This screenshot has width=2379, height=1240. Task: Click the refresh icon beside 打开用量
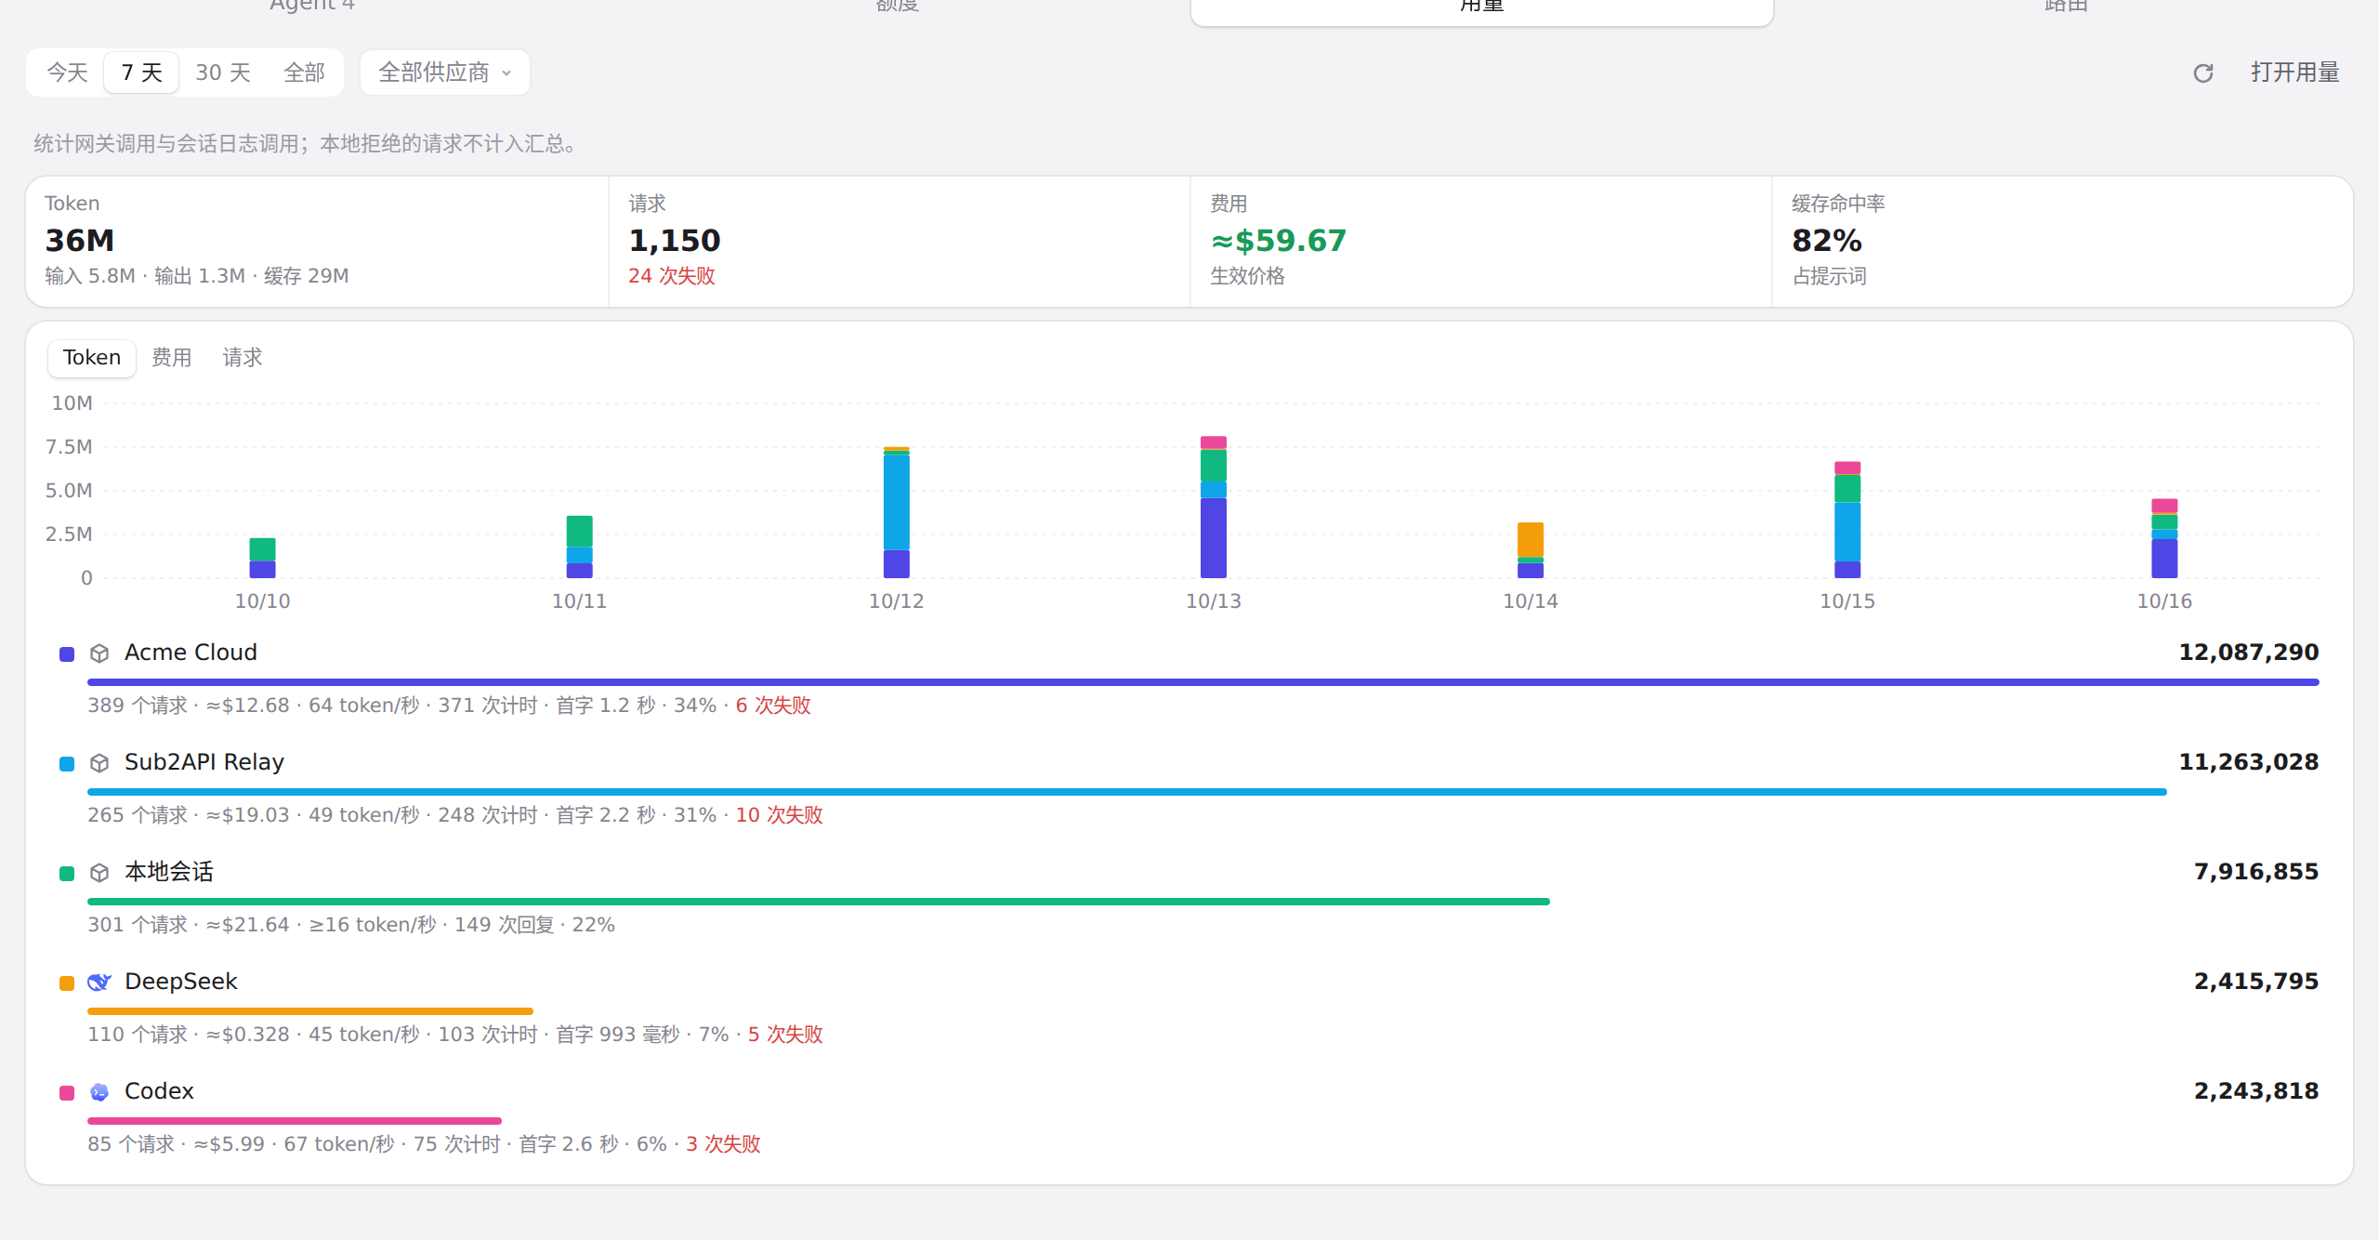2203,73
